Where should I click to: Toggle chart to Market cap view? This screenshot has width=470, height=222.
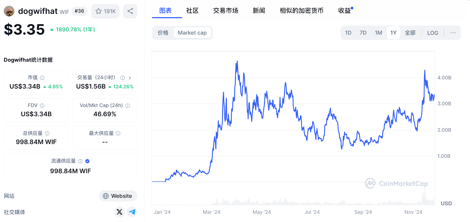[x=192, y=33]
